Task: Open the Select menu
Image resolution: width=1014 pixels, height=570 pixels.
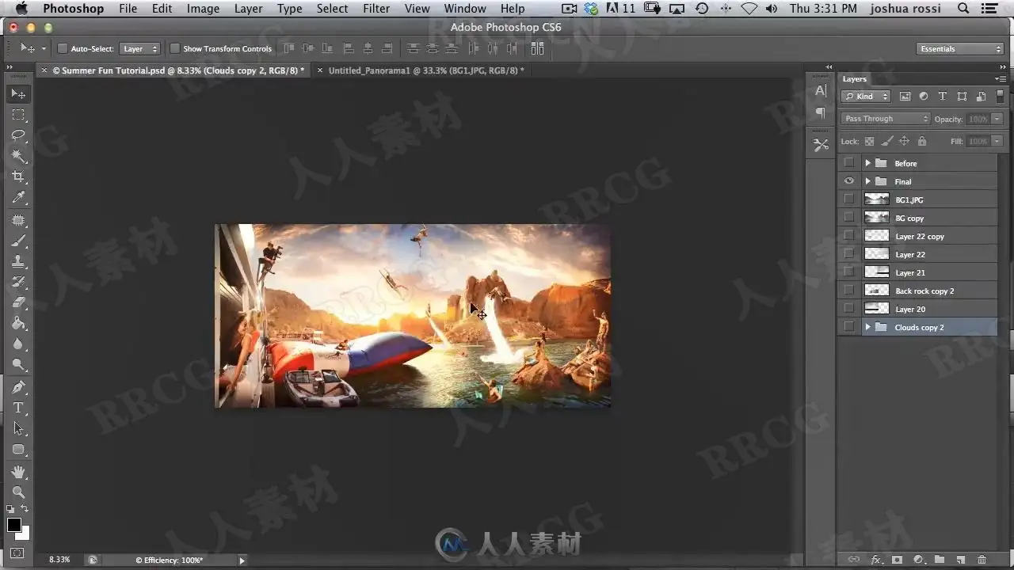Action: pos(332,9)
